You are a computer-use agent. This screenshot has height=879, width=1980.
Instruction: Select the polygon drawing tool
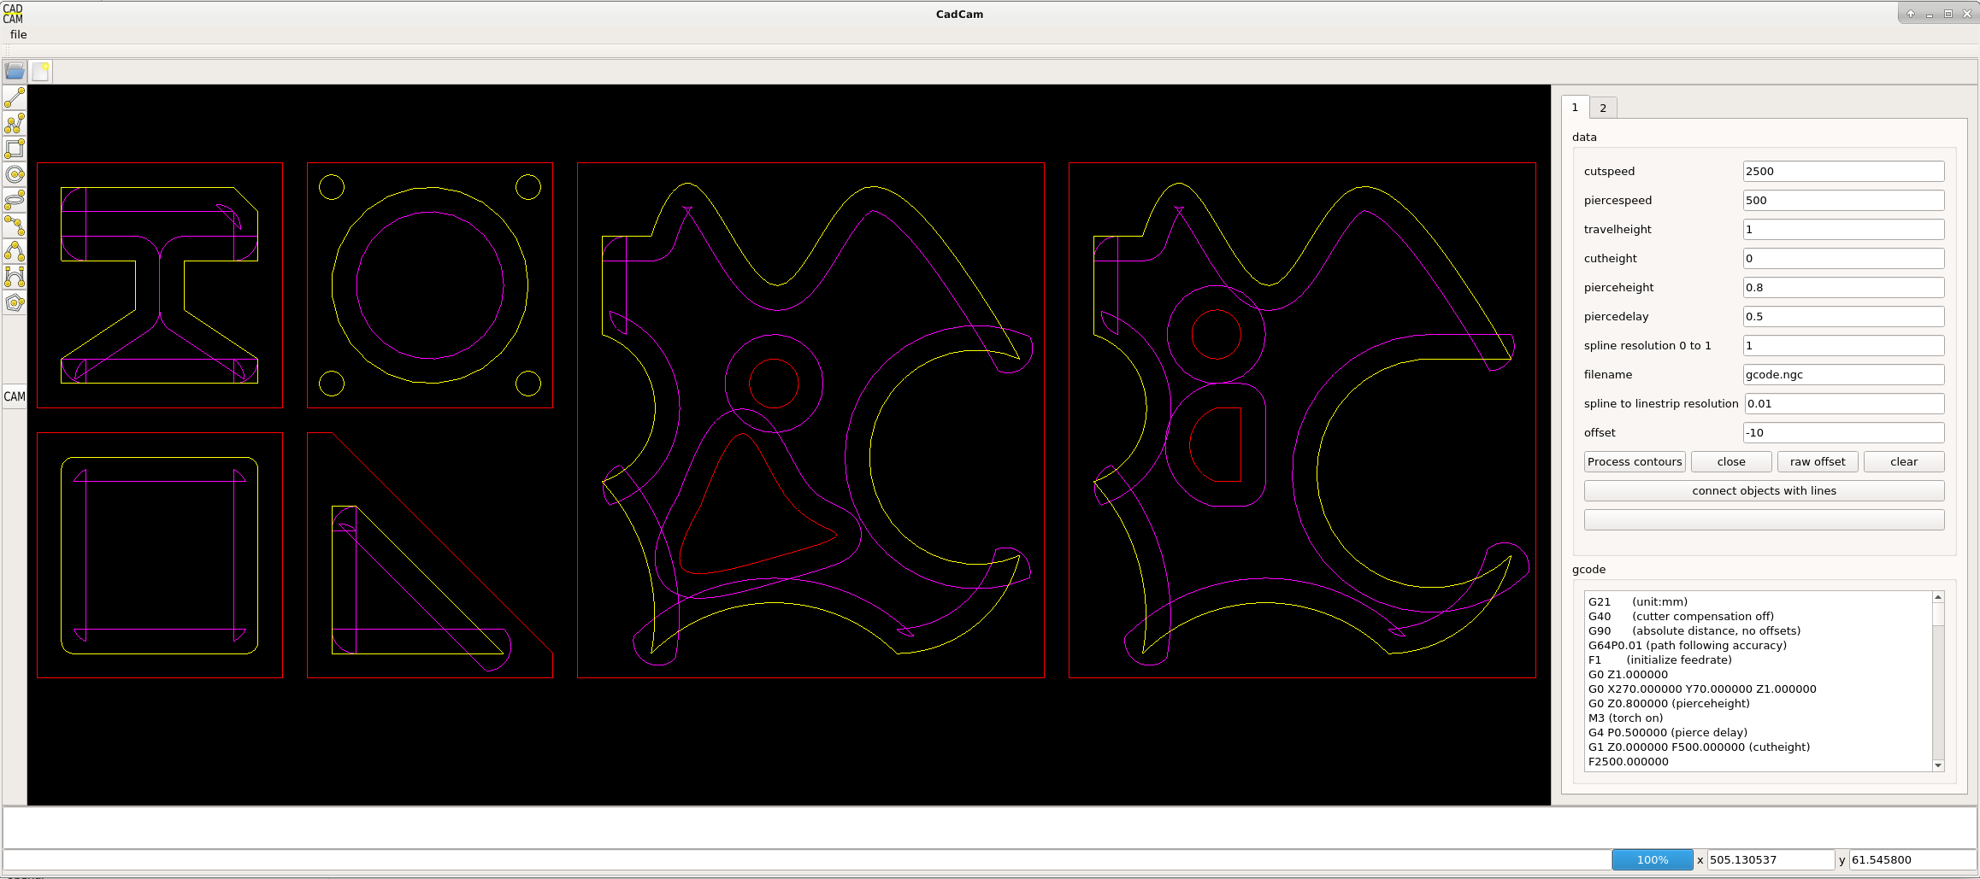tap(15, 302)
